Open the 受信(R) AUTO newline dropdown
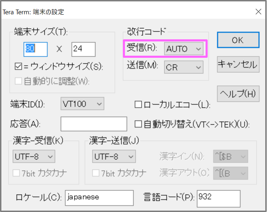 (x=184, y=49)
